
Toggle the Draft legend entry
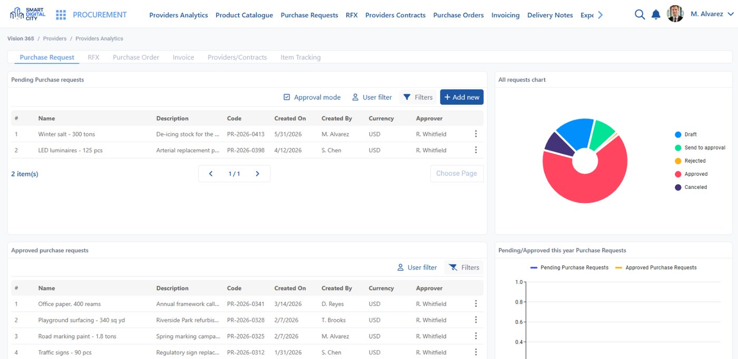(686, 135)
